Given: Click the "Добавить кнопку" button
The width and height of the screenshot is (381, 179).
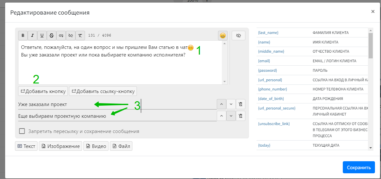Looking at the screenshot, I should [43, 91].
